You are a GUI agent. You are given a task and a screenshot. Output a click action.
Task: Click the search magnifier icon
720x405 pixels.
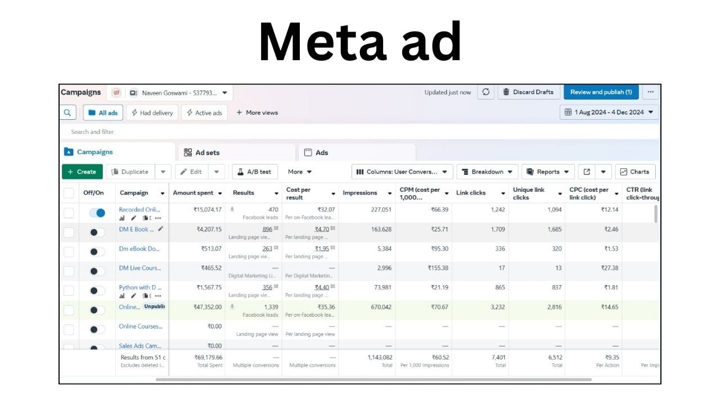(67, 112)
